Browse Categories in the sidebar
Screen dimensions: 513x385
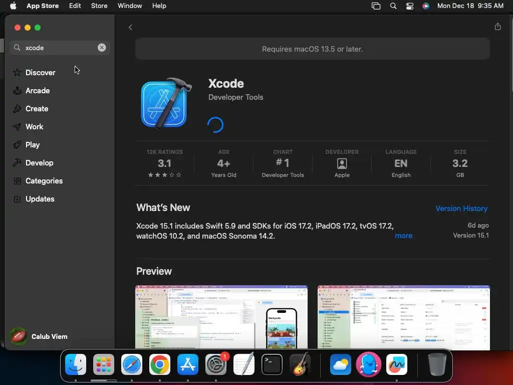(38, 180)
